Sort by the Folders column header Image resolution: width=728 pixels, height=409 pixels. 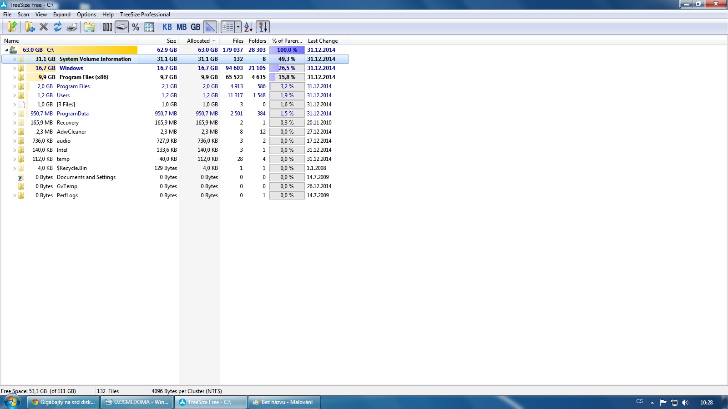click(257, 41)
